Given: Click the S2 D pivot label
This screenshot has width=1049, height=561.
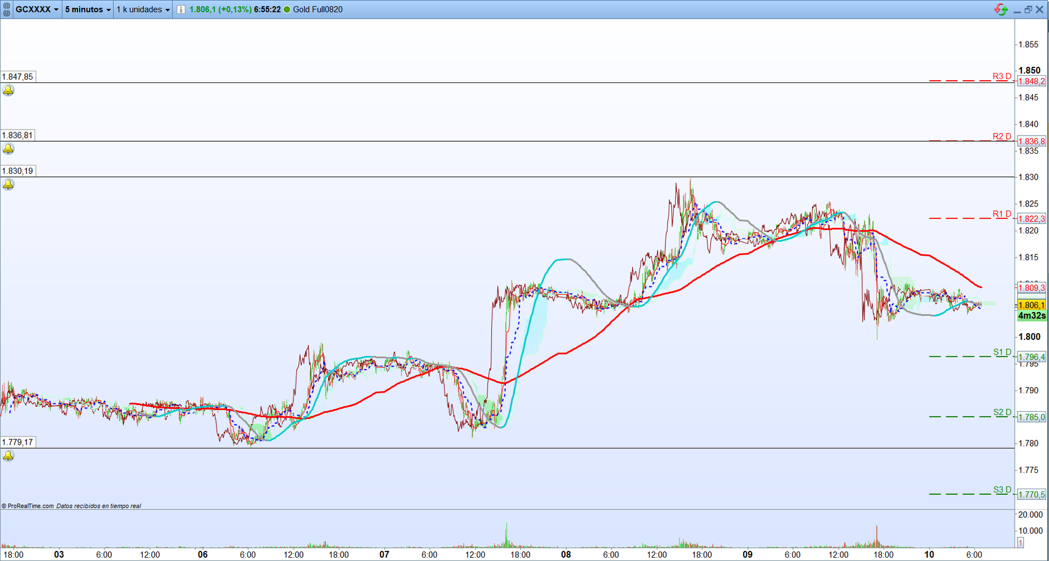Looking at the screenshot, I should point(1002,412).
